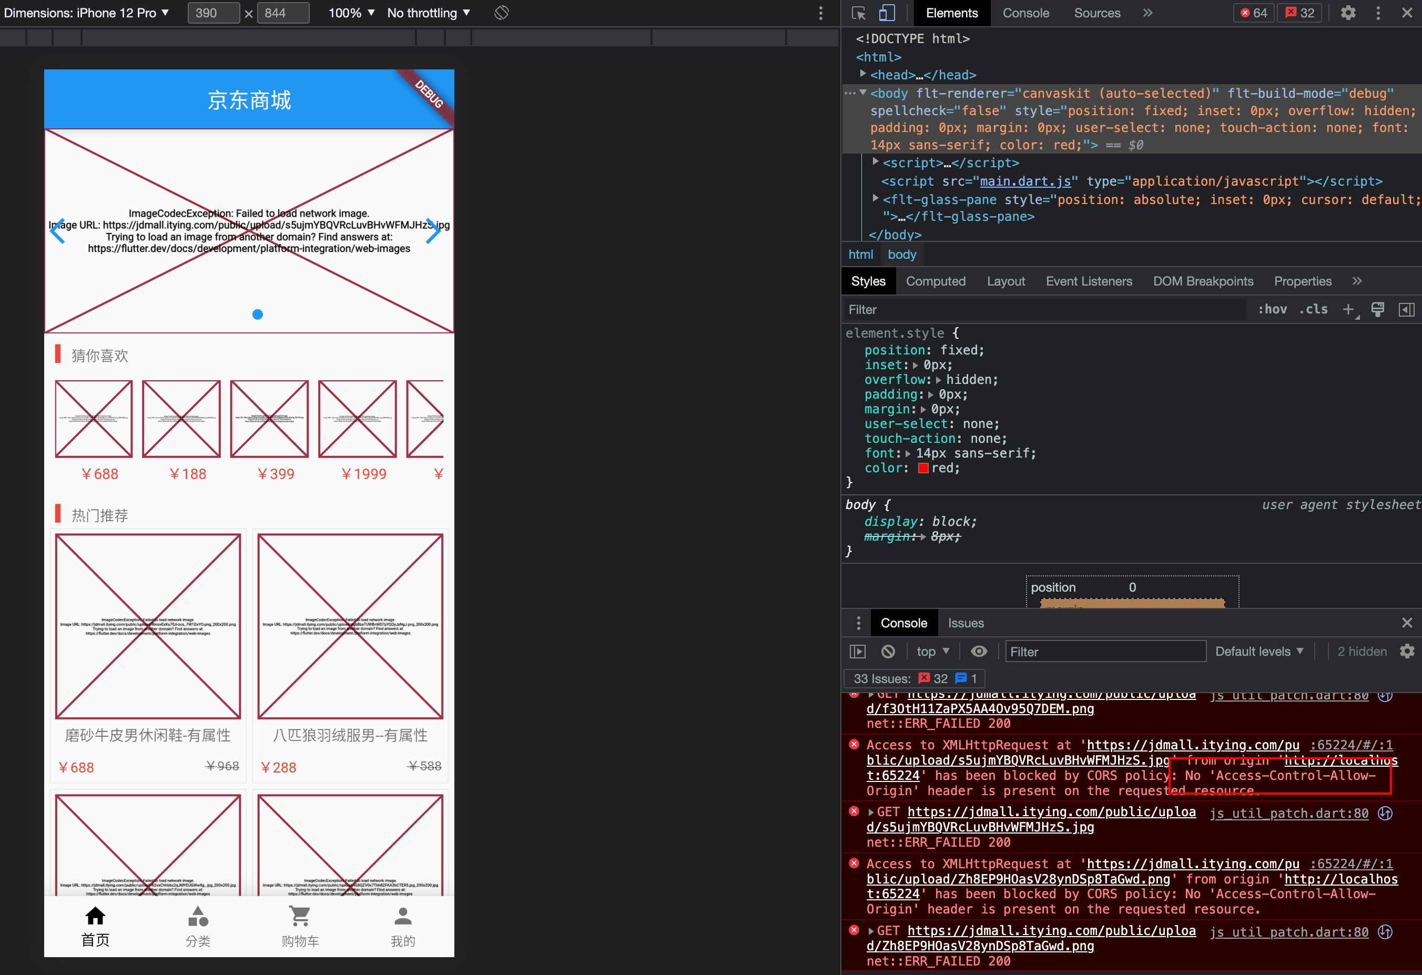Open the 100% zoom dropdown
Image resolution: width=1422 pixels, height=975 pixels.
pyautogui.click(x=351, y=13)
